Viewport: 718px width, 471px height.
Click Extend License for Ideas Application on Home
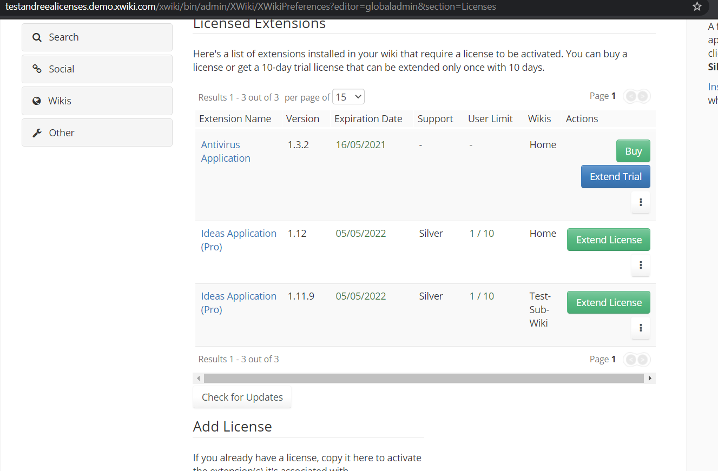pyautogui.click(x=608, y=239)
